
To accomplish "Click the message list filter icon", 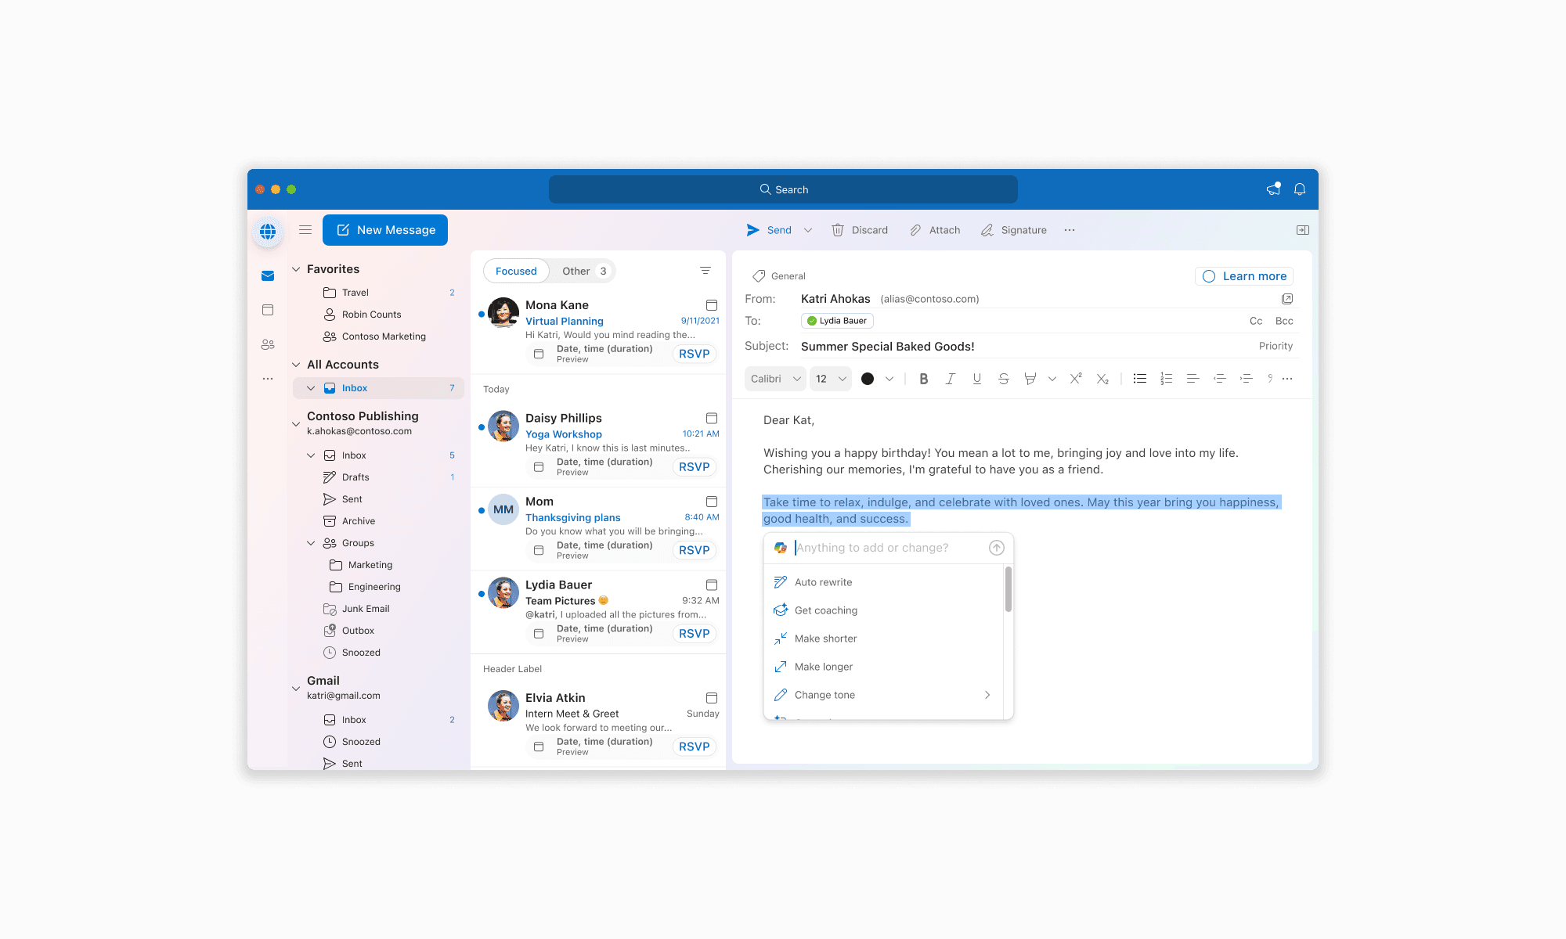I will point(705,271).
